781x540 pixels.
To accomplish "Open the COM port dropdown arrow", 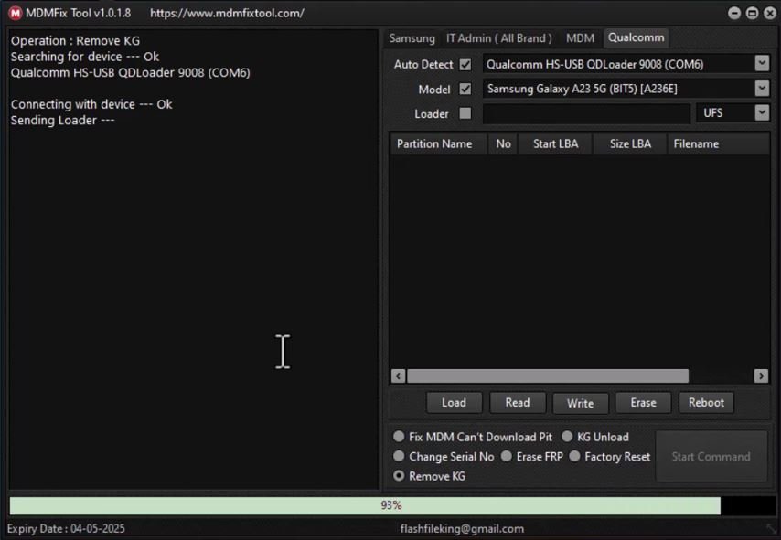I will tap(762, 64).
